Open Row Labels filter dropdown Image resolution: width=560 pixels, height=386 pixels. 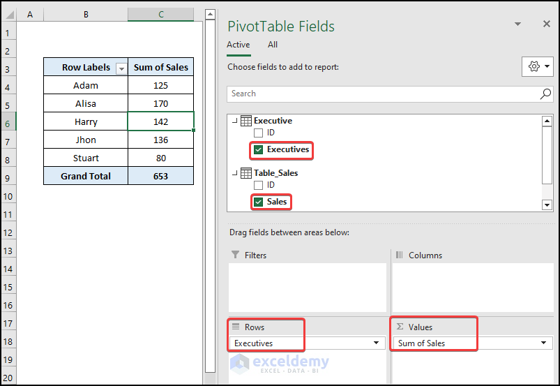pyautogui.click(x=121, y=68)
